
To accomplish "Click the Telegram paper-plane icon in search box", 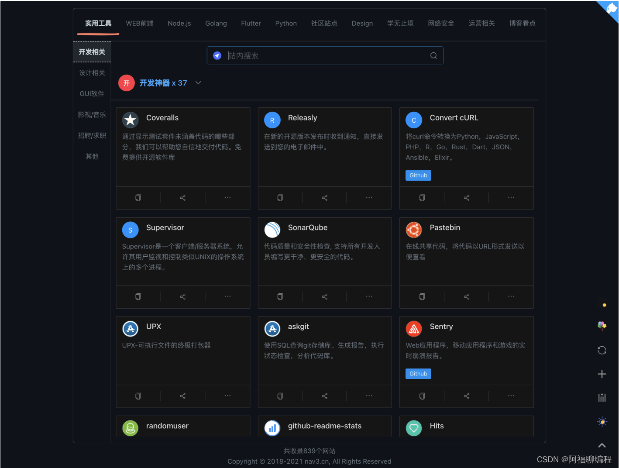I will (217, 55).
